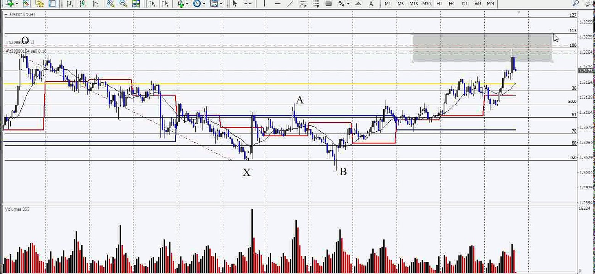This screenshot has width=595, height=274.
Task: Expand the Indicators dropdown arrow
Action: [187, 3]
